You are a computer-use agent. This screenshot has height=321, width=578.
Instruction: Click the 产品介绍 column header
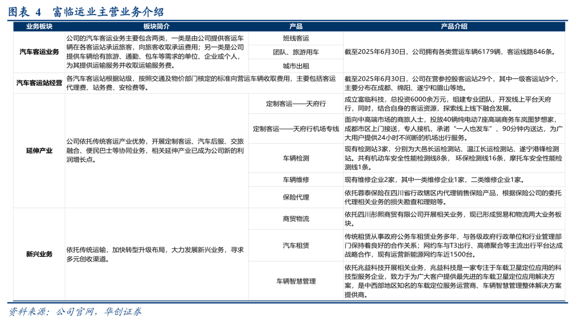tap(454, 26)
